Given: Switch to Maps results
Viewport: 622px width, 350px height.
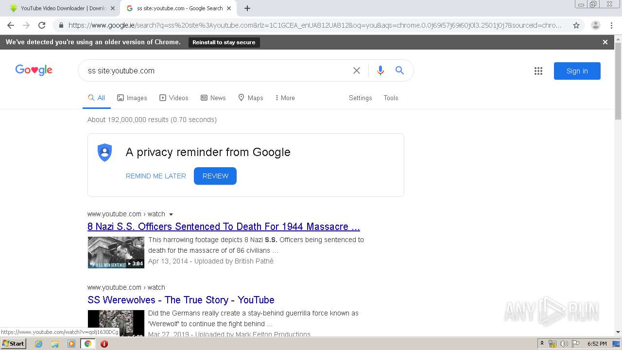Looking at the screenshot, I should pyautogui.click(x=251, y=98).
